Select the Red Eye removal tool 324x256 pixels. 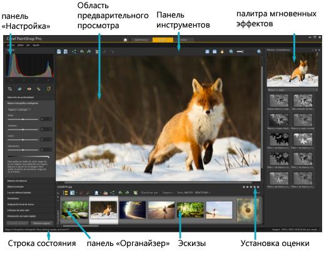(29, 89)
